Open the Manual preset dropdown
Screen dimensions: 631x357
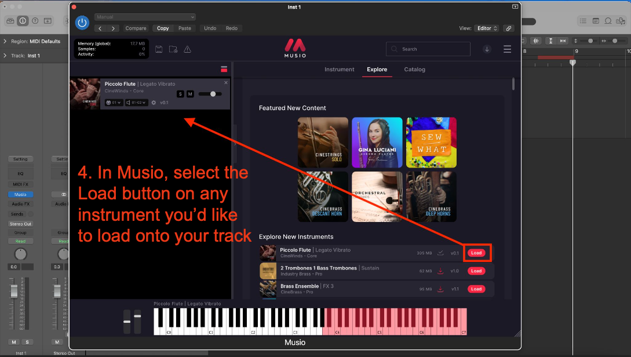click(145, 17)
